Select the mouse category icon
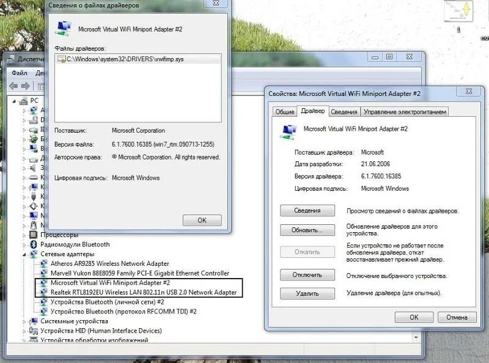 pyautogui.click(x=34, y=225)
